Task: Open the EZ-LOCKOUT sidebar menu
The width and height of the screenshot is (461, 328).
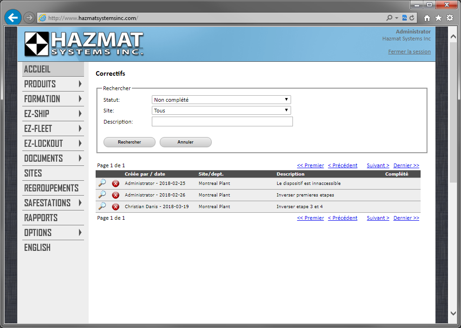Action: coord(53,143)
